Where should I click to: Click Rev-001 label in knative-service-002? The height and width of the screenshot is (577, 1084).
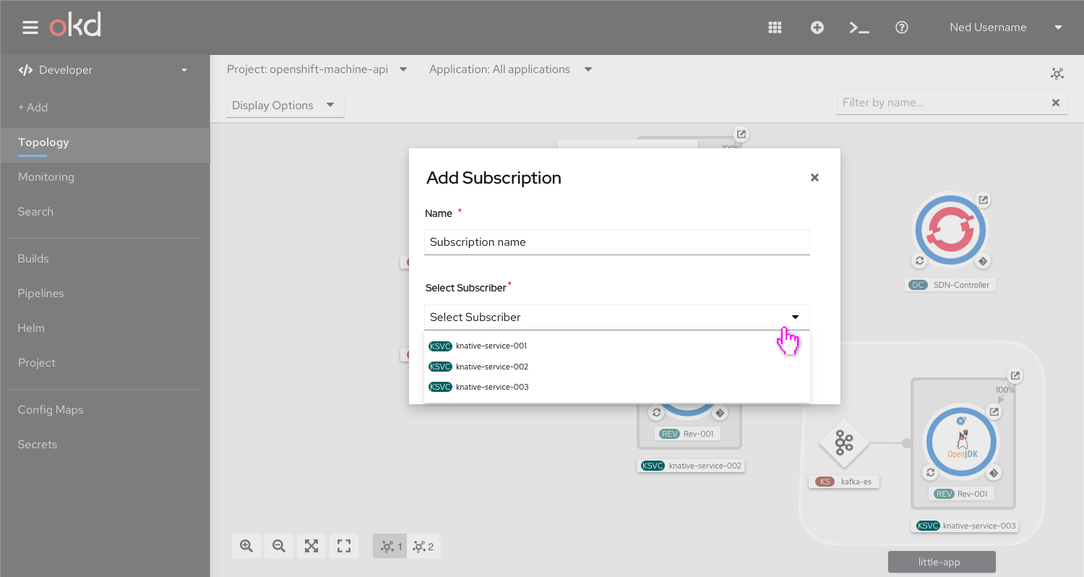coord(689,434)
